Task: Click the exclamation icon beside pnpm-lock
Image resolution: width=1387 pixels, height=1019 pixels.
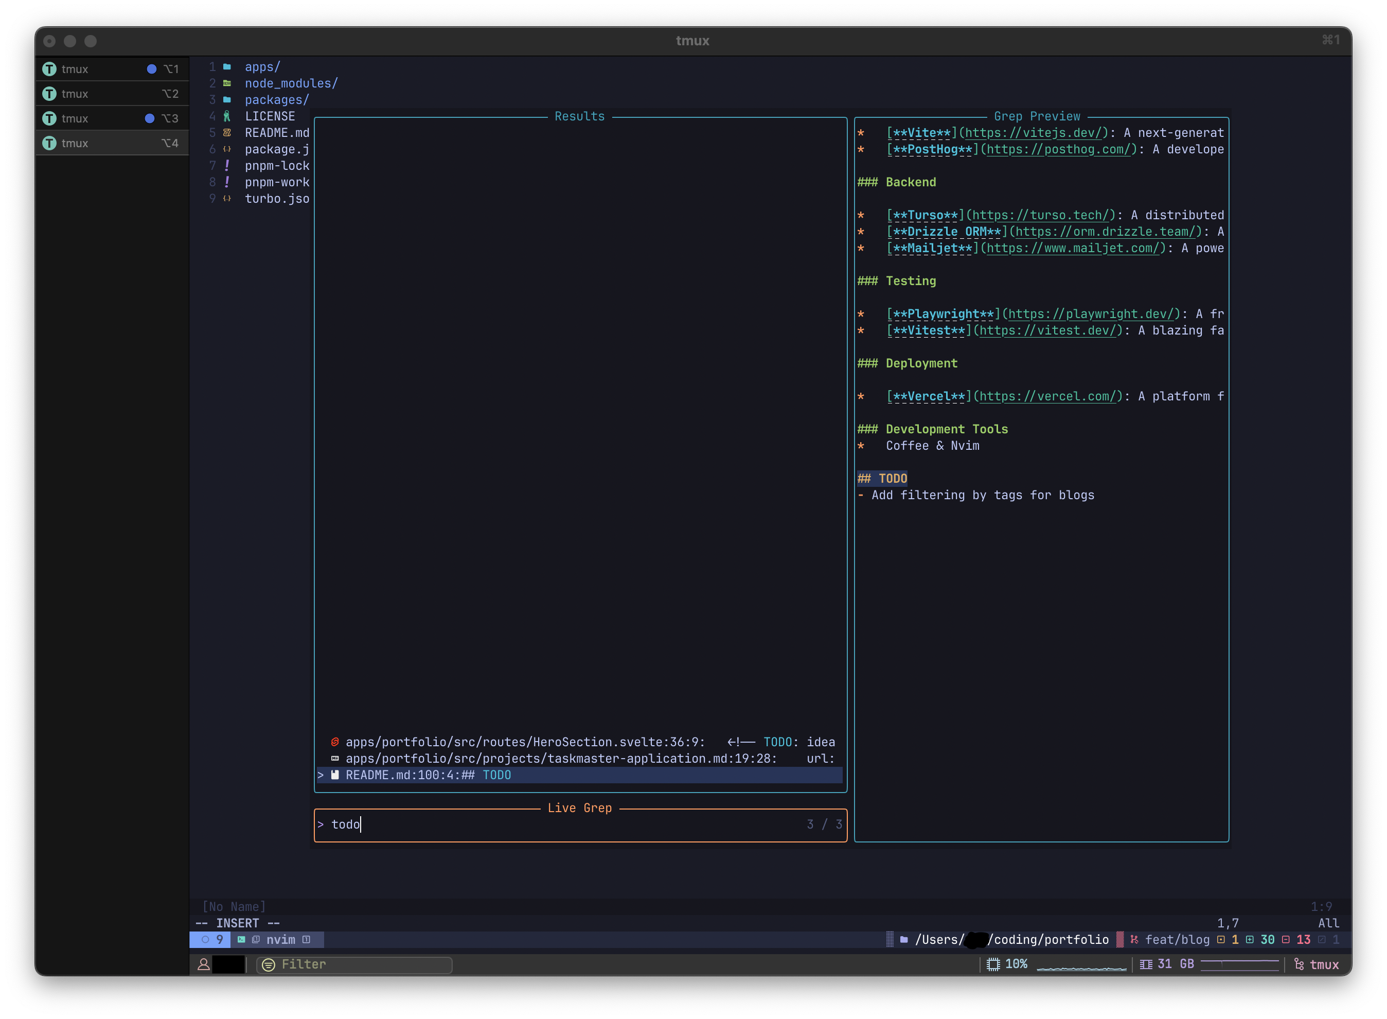Action: tap(227, 165)
